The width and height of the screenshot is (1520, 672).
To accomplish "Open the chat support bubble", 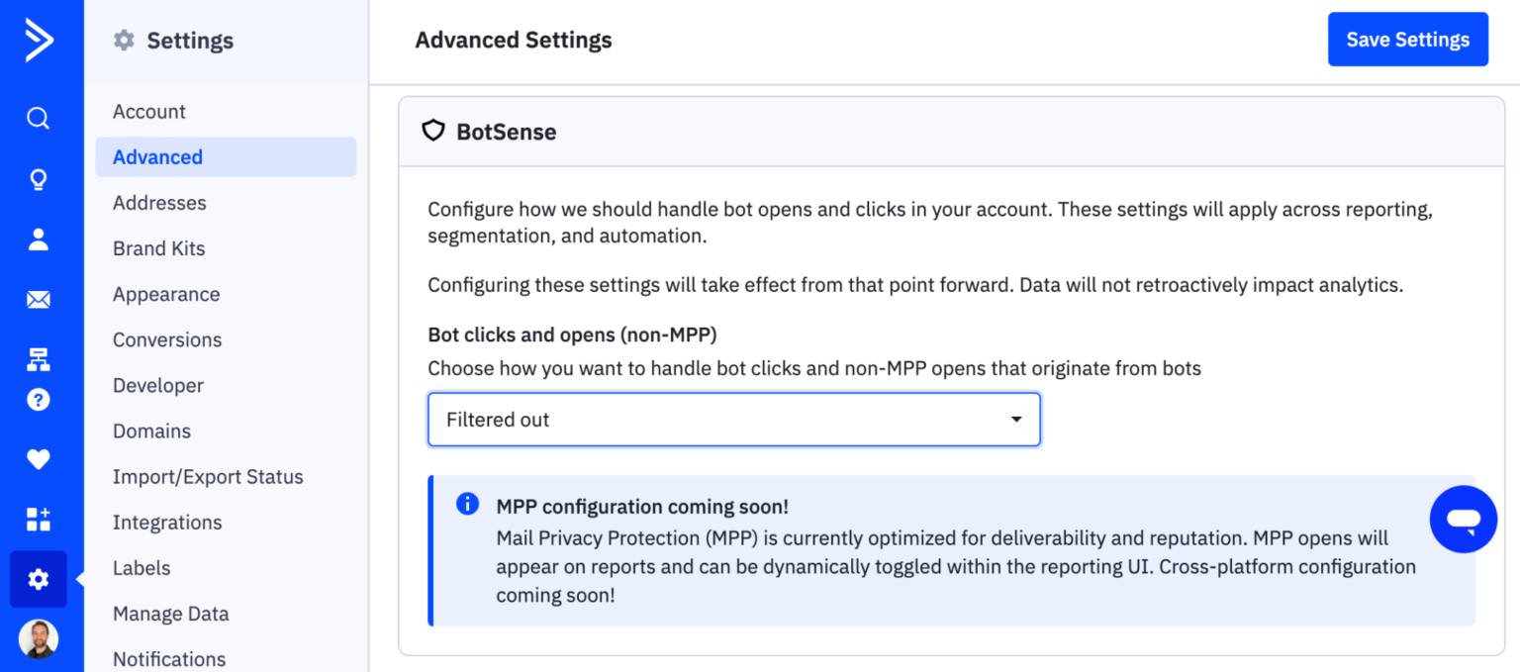I will [x=1463, y=519].
